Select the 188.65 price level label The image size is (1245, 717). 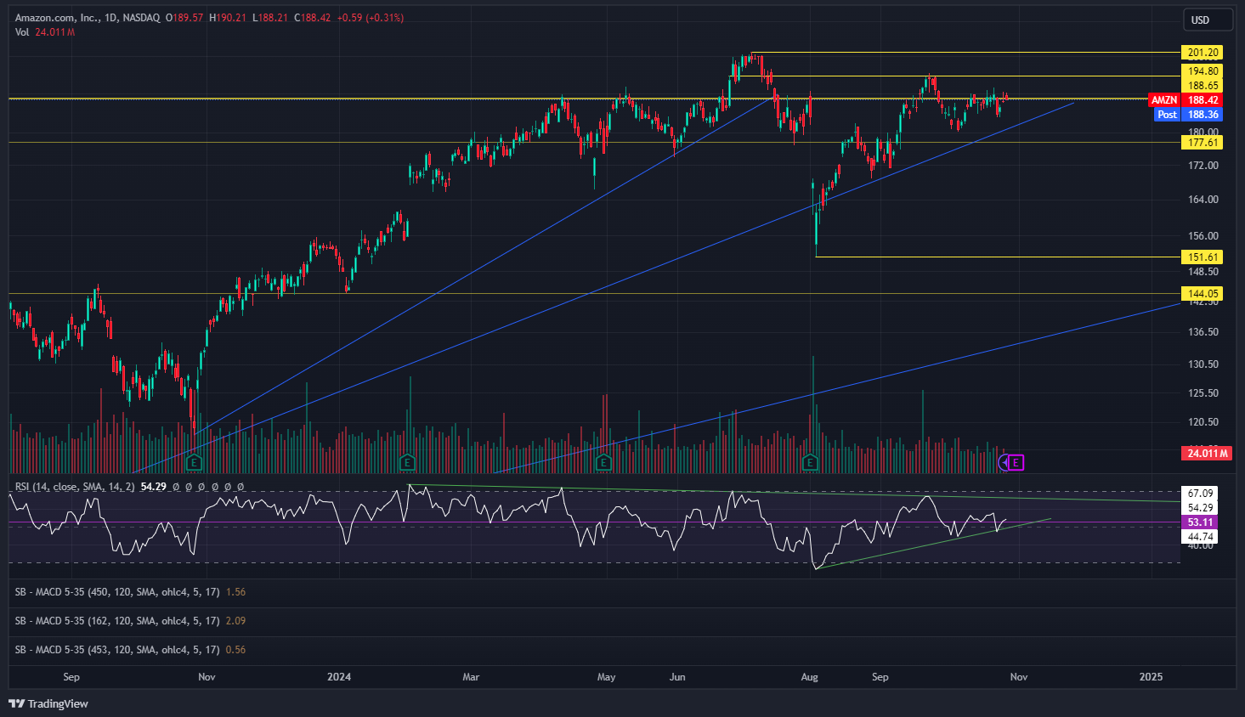(1203, 86)
